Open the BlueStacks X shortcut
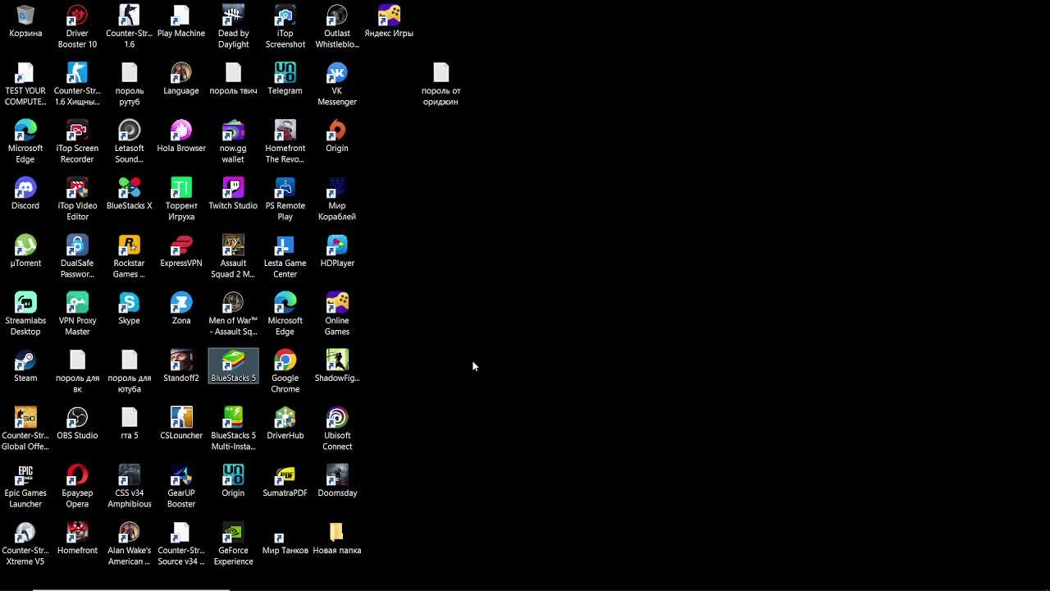The width and height of the screenshot is (1050, 591). pyautogui.click(x=129, y=195)
